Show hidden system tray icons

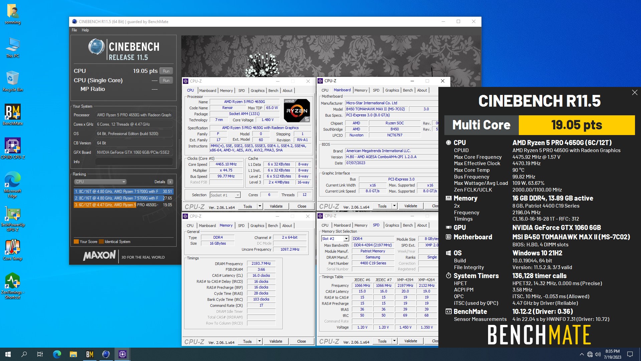(582, 354)
